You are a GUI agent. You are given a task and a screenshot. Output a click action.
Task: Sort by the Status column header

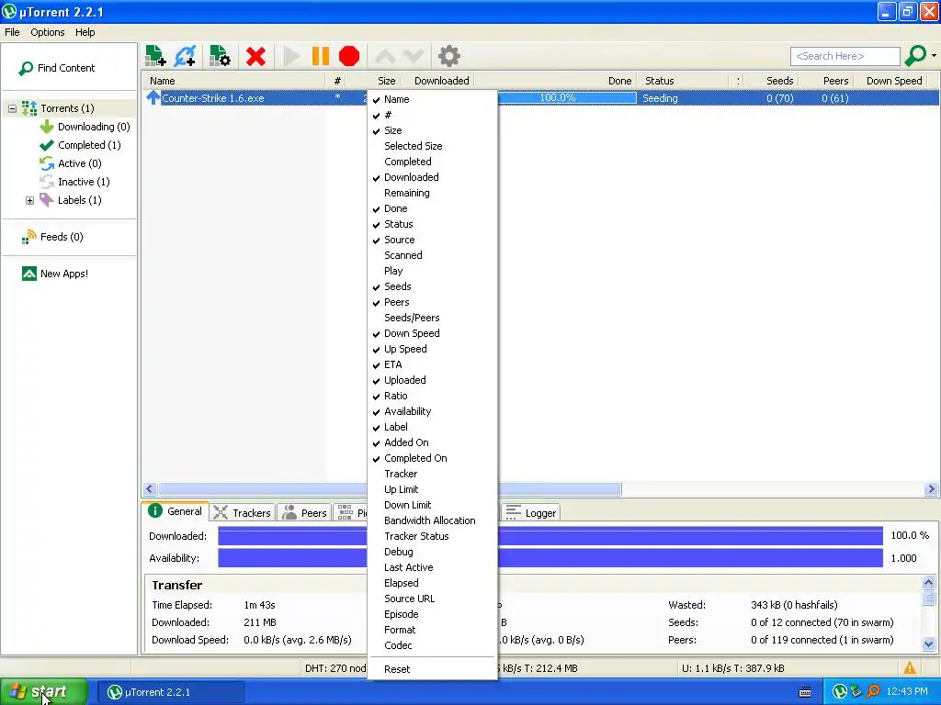684,81
